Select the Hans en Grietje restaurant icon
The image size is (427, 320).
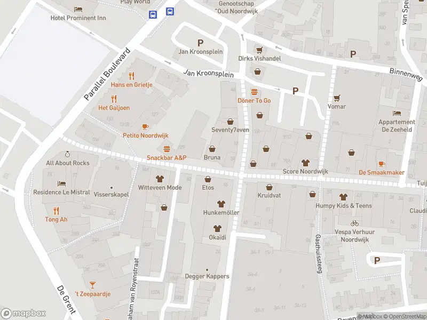pos(131,76)
